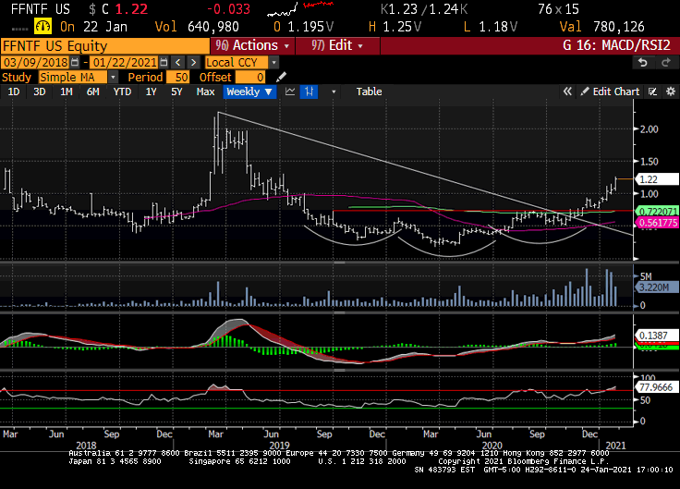
Task: Click the 0.1387 MACD value label
Action: pyautogui.click(x=657, y=336)
